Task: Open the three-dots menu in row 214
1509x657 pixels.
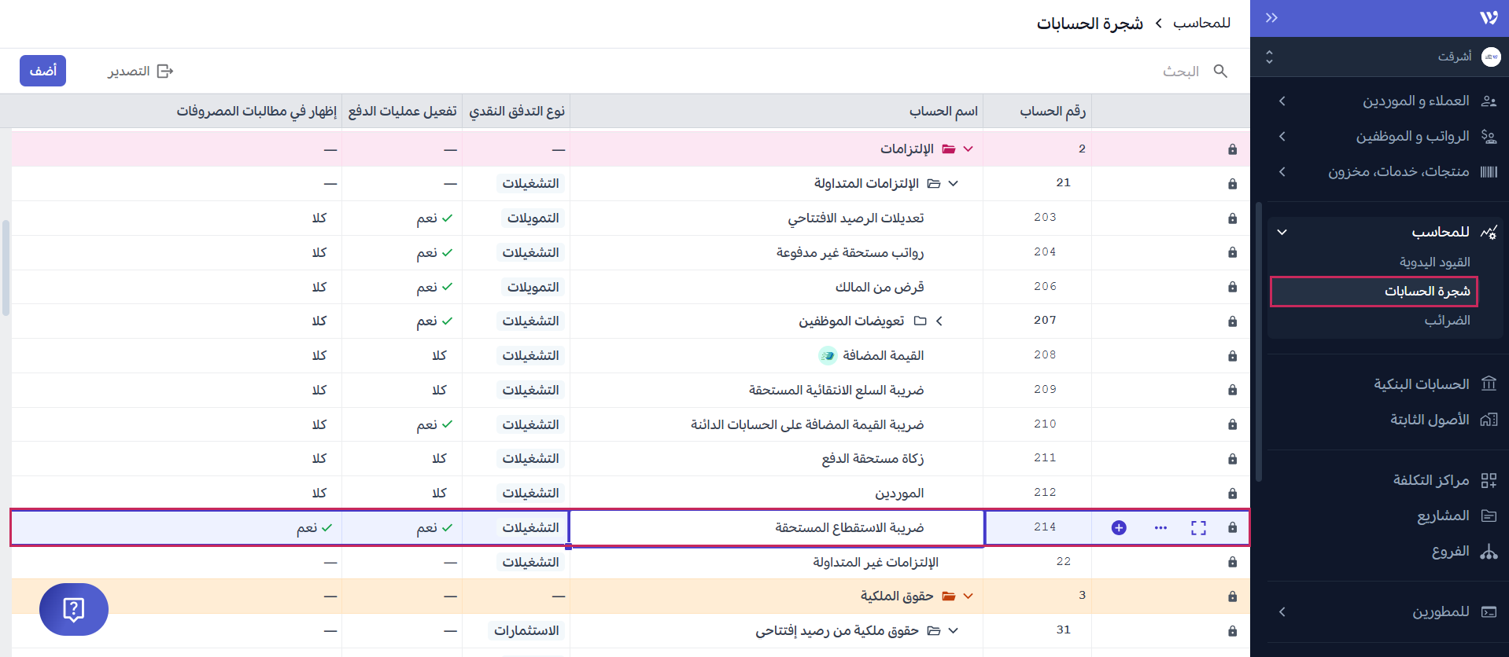Action: tap(1160, 528)
